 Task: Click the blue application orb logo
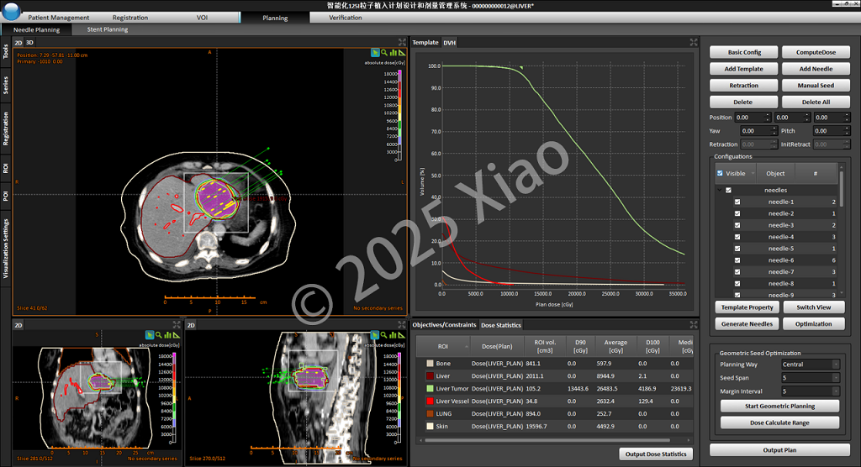point(11,10)
